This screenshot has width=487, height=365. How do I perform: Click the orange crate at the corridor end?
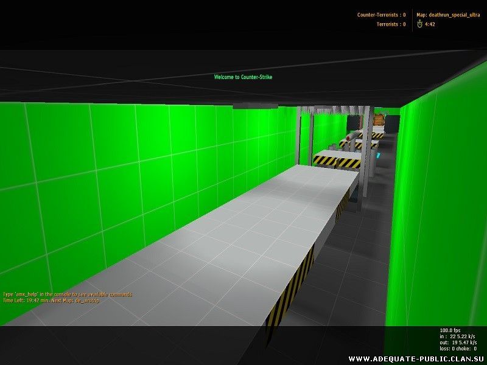[x=379, y=120]
